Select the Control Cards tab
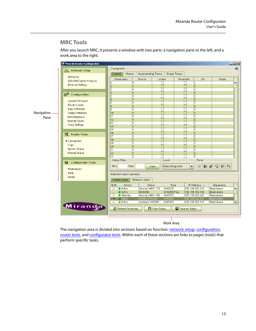This screenshot has height=331, width=256. coord(120,180)
